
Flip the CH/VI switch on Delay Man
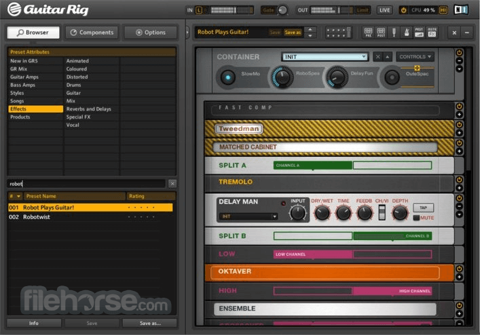pyautogui.click(x=382, y=212)
